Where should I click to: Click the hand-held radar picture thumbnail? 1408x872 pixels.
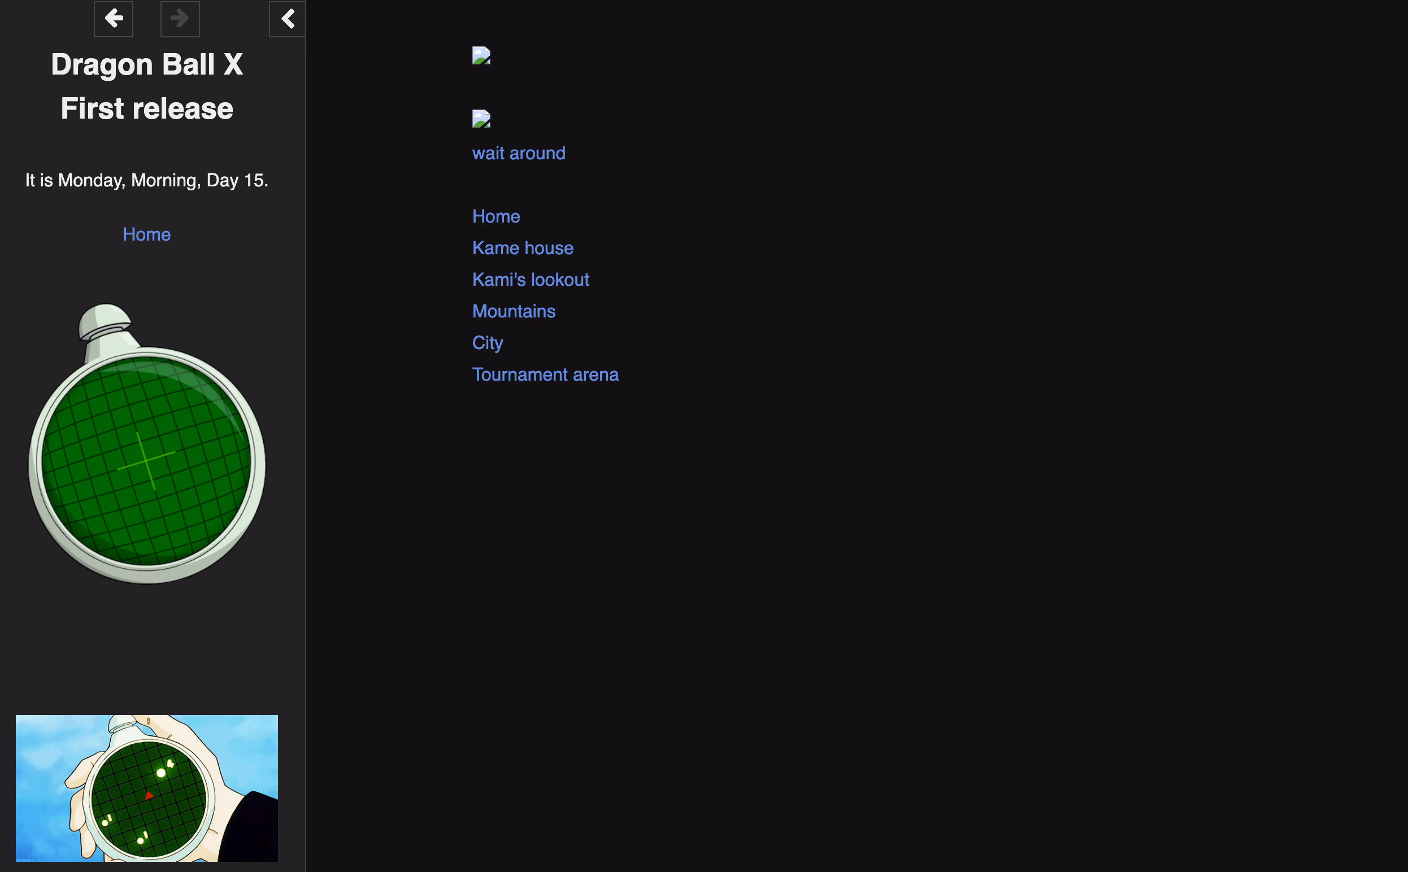tap(146, 788)
